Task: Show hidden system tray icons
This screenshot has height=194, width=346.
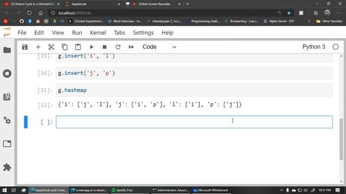Action: 281,190
